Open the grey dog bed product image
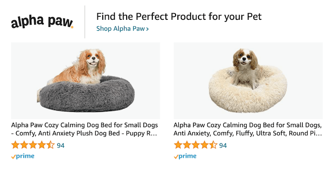331x169 pixels. point(86,81)
